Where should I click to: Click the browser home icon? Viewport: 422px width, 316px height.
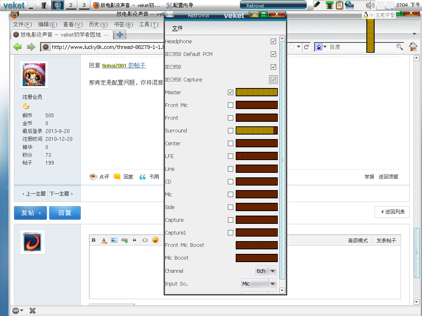pyautogui.click(x=413, y=47)
